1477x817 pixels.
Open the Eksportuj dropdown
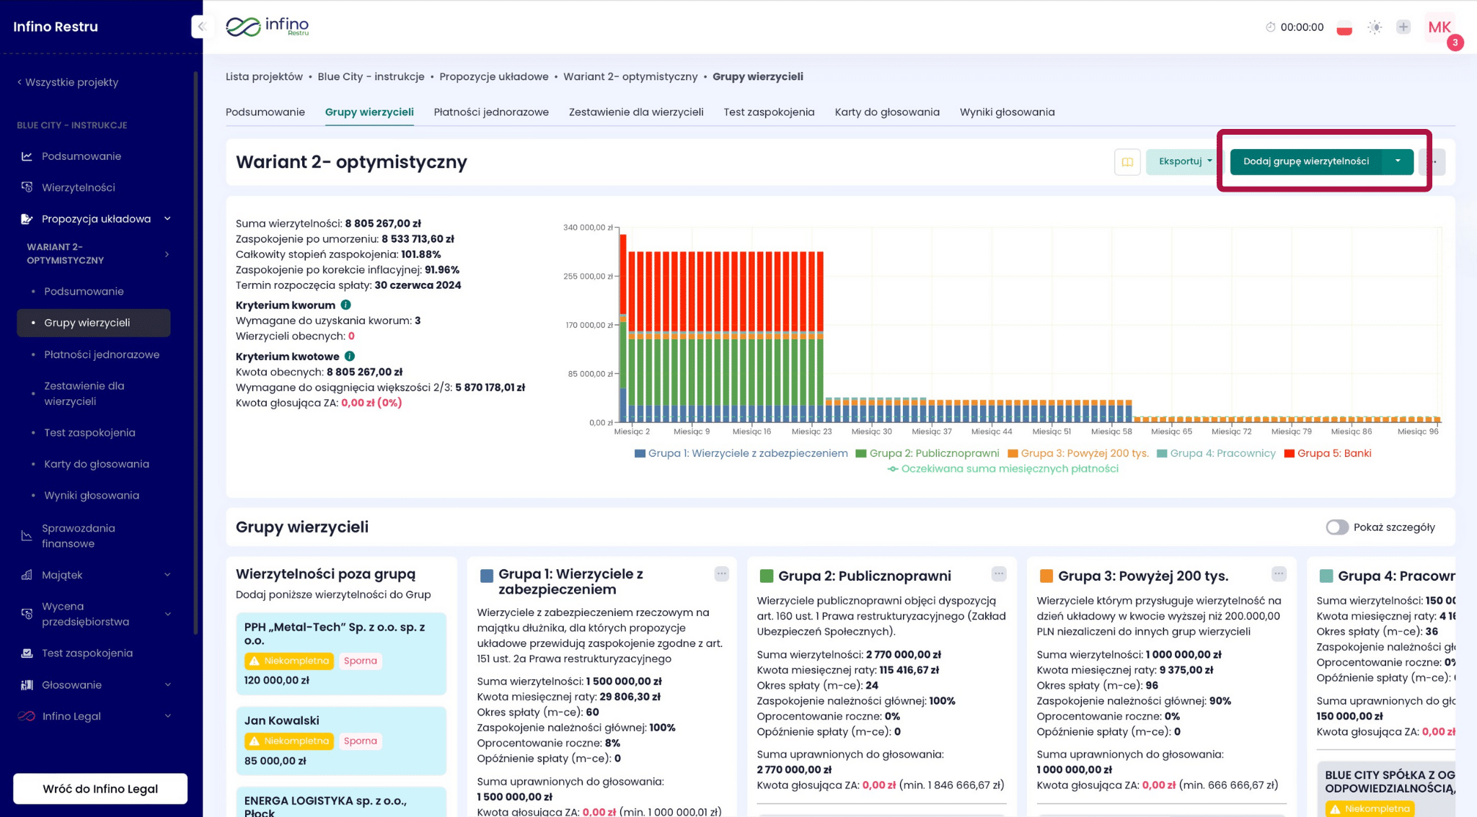pyautogui.click(x=1184, y=161)
